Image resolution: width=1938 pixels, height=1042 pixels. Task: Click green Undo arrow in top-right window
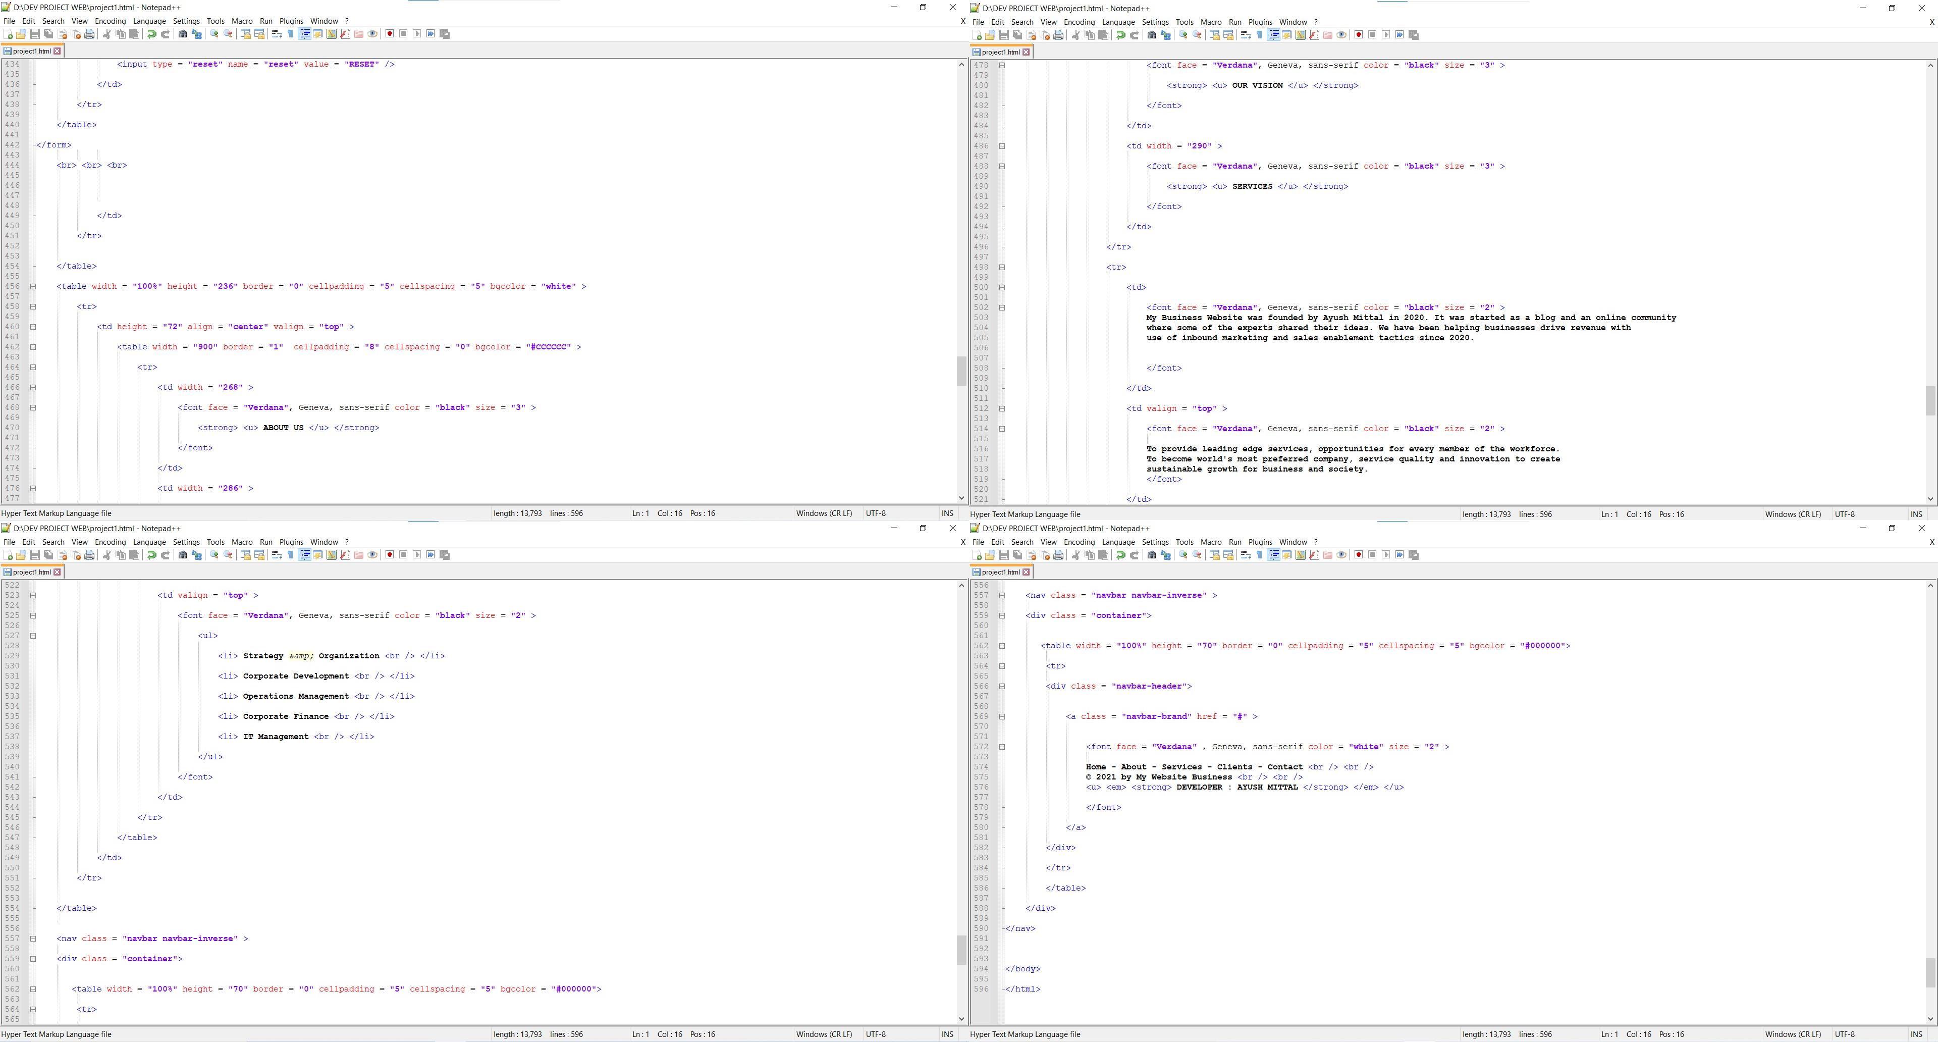(1120, 35)
